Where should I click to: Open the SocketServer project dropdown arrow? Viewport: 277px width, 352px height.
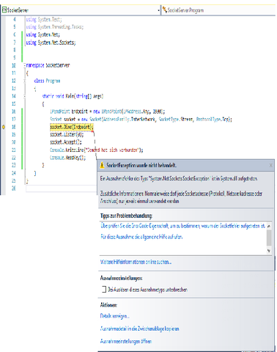(158, 10)
